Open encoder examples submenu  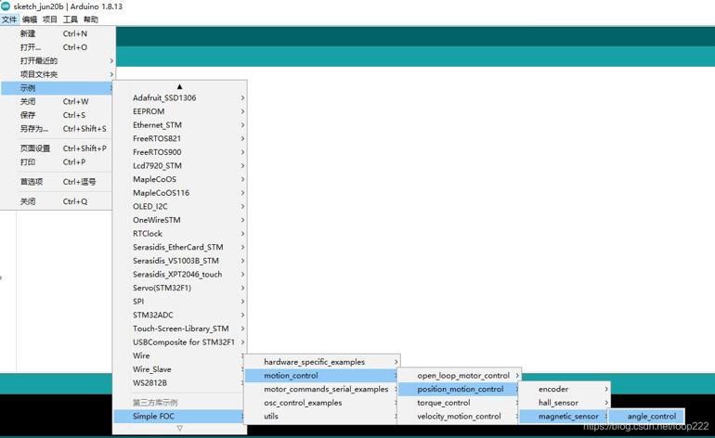pyautogui.click(x=565, y=389)
